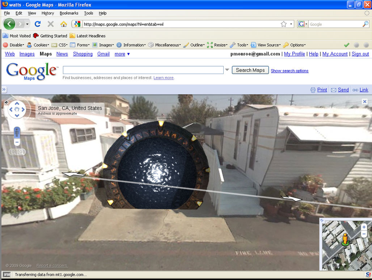Open the Google News link
Screen dimensions: 372x280
62,54
